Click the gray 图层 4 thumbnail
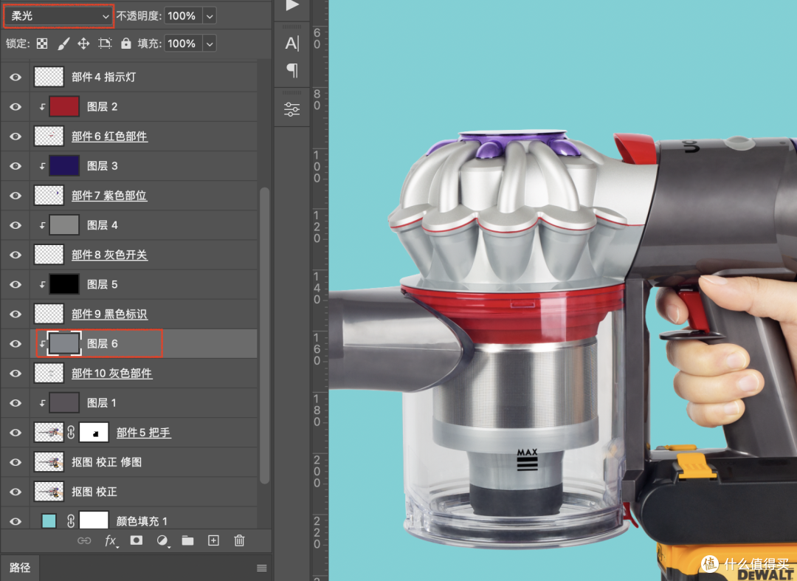797x581 pixels. click(64, 225)
